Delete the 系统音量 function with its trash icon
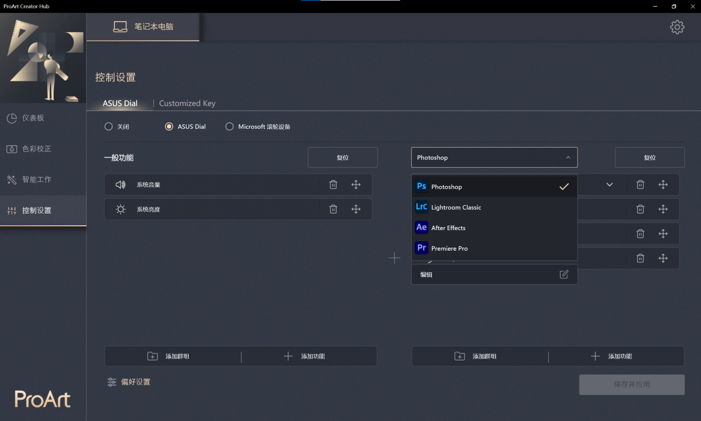Screen dimensions: 701x421 (x=333, y=185)
